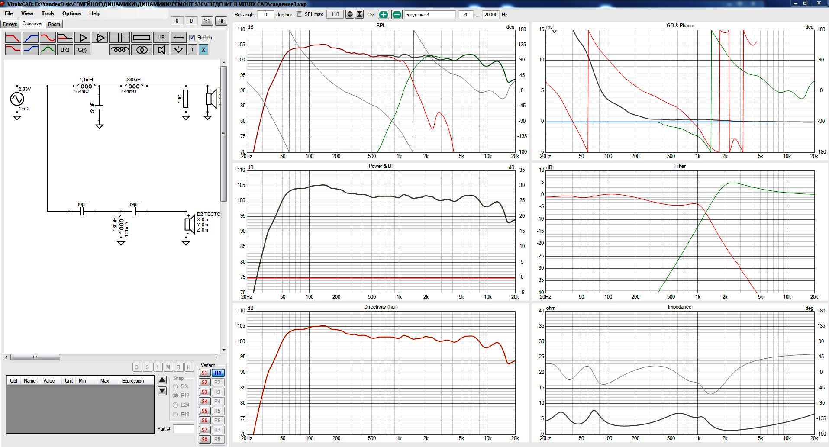Switch to the Drivers tab
The height and width of the screenshot is (447, 829).
[10, 24]
